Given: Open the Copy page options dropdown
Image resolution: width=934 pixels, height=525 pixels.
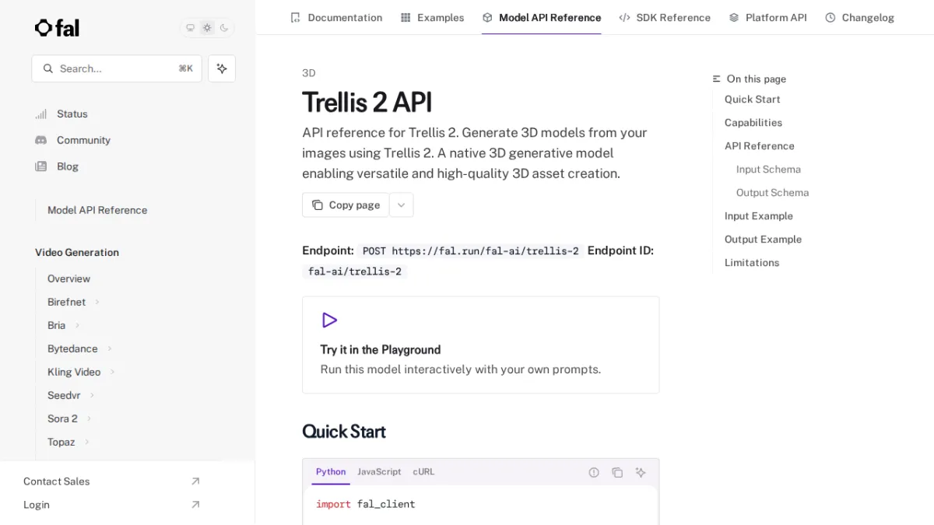Looking at the screenshot, I should (402, 205).
